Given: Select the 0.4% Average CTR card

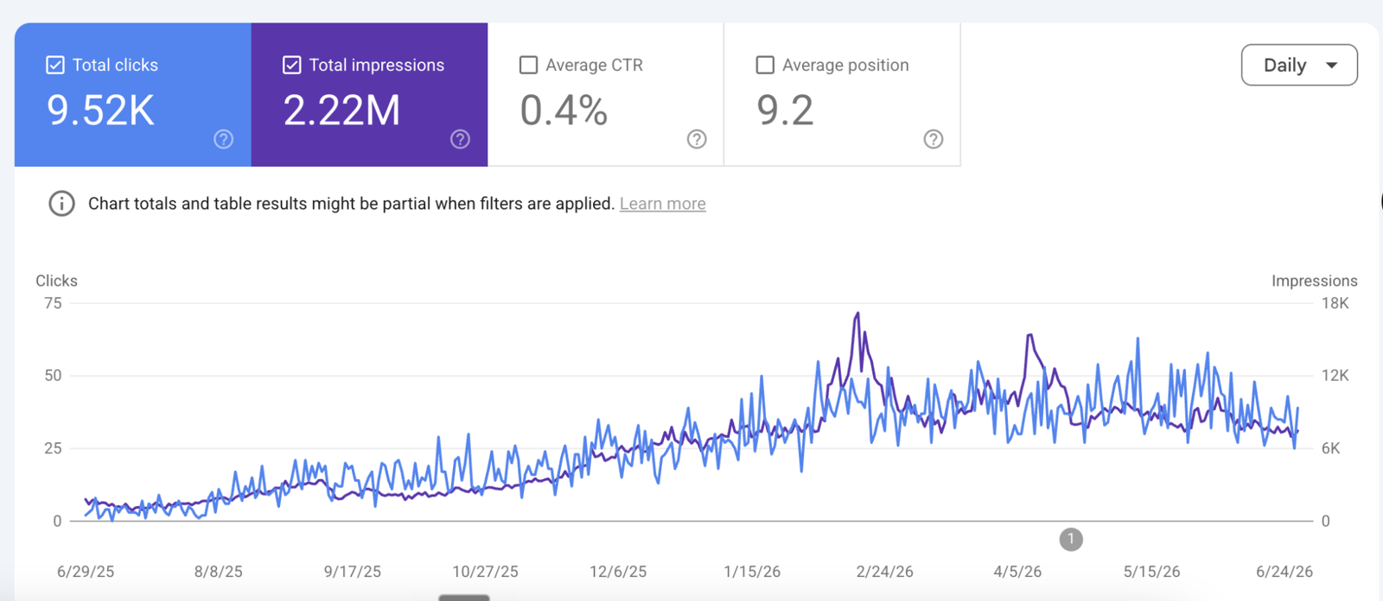Looking at the screenshot, I should click(606, 95).
